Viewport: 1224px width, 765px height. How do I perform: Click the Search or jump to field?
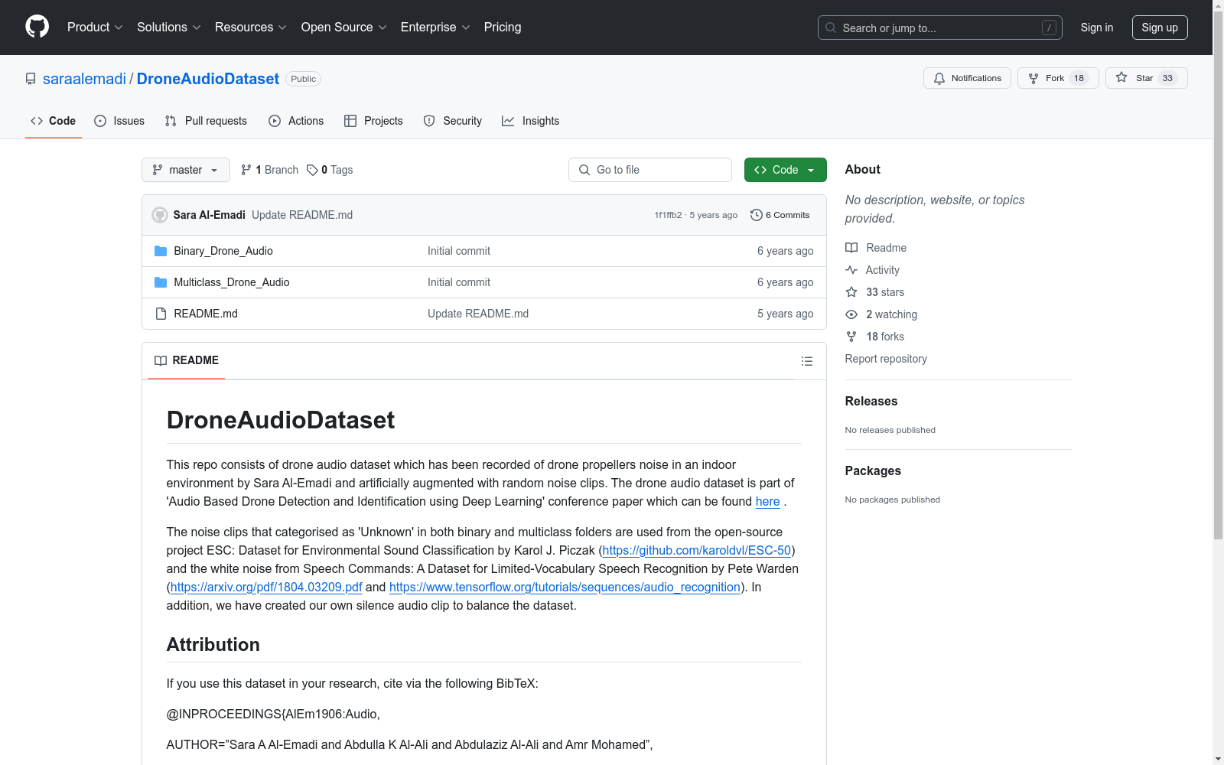coord(940,28)
